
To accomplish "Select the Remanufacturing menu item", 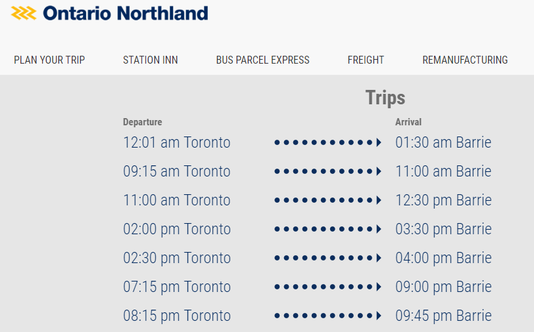I will (465, 60).
